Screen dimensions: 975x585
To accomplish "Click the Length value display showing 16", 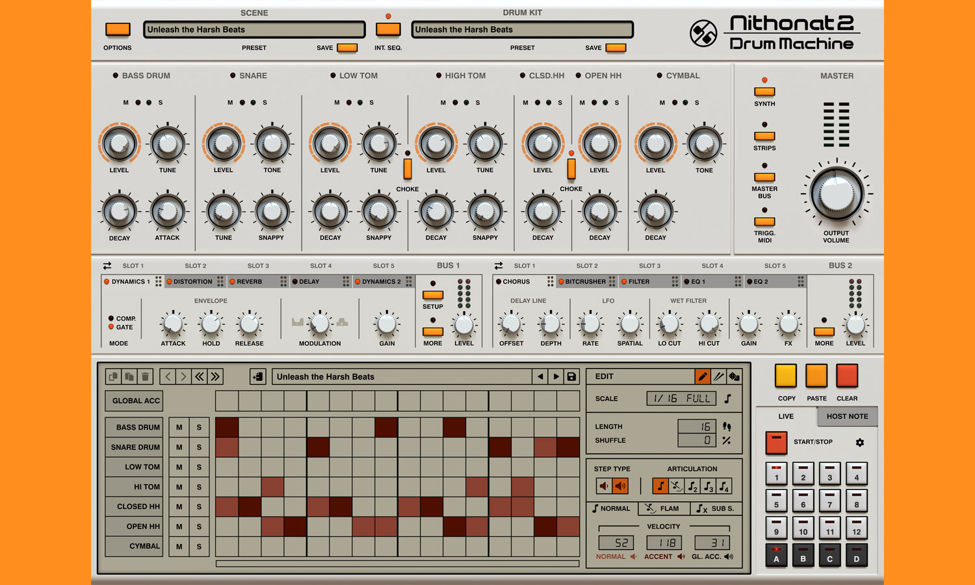I will pos(697,426).
